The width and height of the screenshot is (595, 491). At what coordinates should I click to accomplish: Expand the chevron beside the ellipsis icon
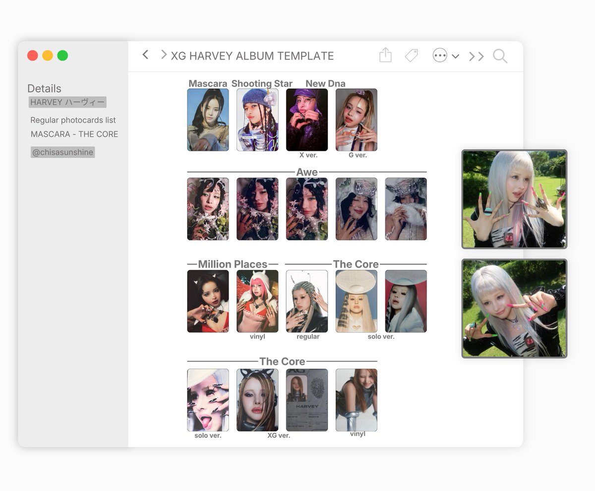click(x=456, y=56)
